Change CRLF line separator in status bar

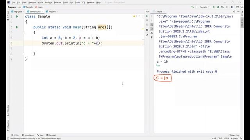tap(220, 138)
